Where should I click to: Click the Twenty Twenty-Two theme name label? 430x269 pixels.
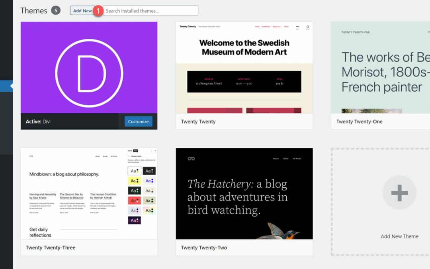[x=204, y=247]
